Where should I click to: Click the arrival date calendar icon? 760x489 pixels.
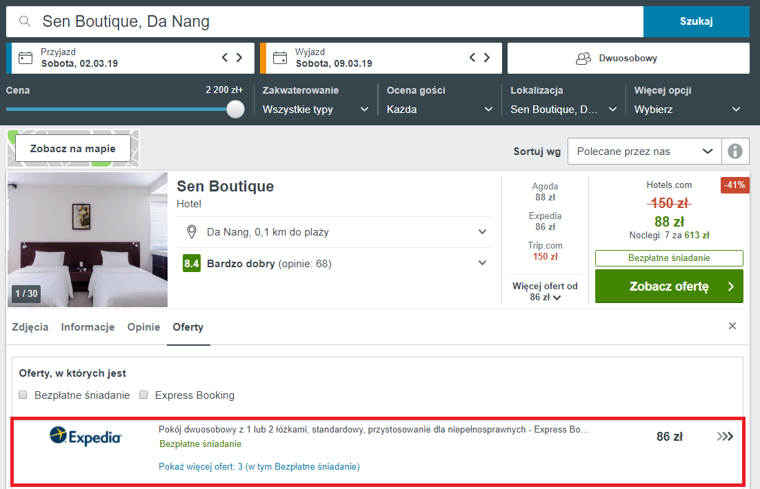click(26, 58)
